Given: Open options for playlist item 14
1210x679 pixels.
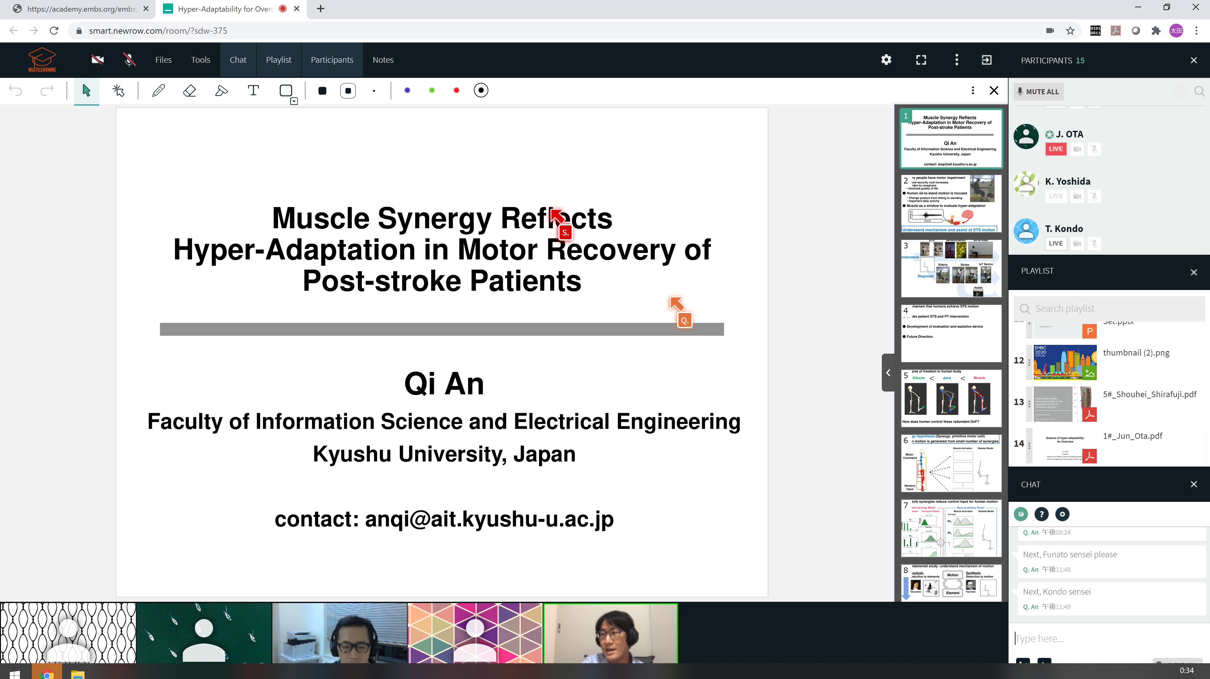Looking at the screenshot, I should 1029,445.
